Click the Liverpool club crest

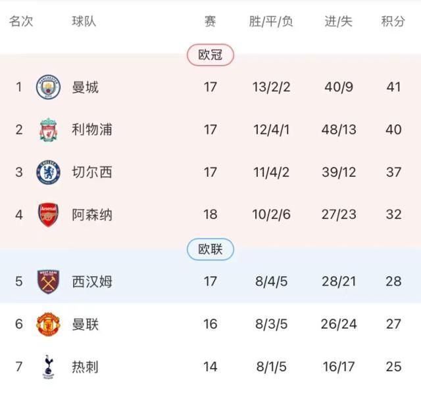pyautogui.click(x=48, y=129)
